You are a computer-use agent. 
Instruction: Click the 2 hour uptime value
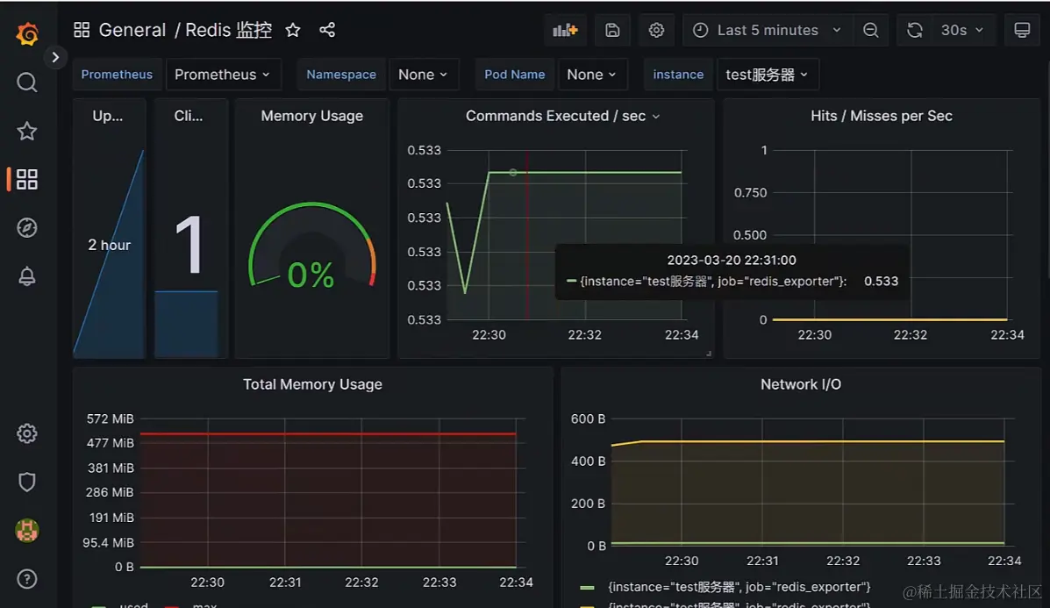click(109, 245)
